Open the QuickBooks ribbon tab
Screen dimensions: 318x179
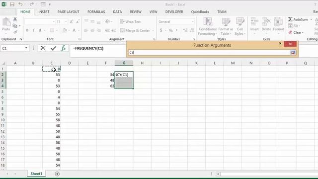click(200, 12)
